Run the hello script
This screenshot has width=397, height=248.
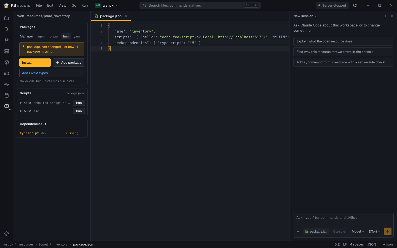tap(79, 103)
